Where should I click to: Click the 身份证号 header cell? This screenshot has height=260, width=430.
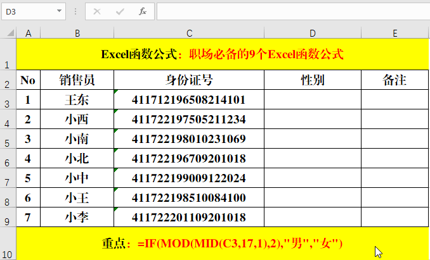point(189,80)
